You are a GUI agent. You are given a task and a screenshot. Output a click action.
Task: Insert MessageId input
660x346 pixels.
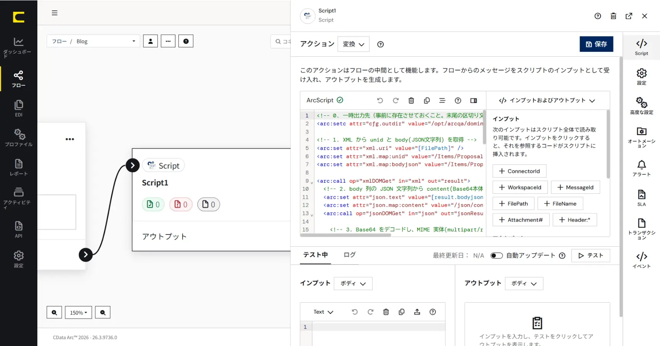click(575, 187)
